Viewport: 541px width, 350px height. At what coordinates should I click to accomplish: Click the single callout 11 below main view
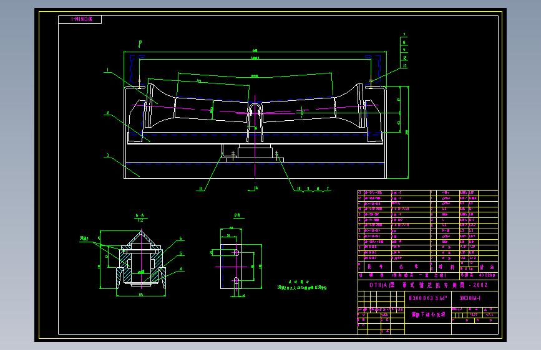200,189
